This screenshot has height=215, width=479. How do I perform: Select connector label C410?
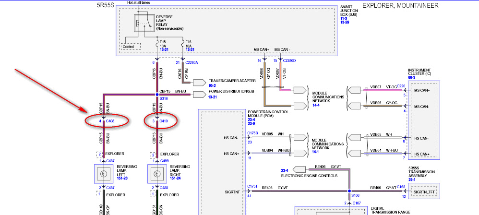[164, 121]
